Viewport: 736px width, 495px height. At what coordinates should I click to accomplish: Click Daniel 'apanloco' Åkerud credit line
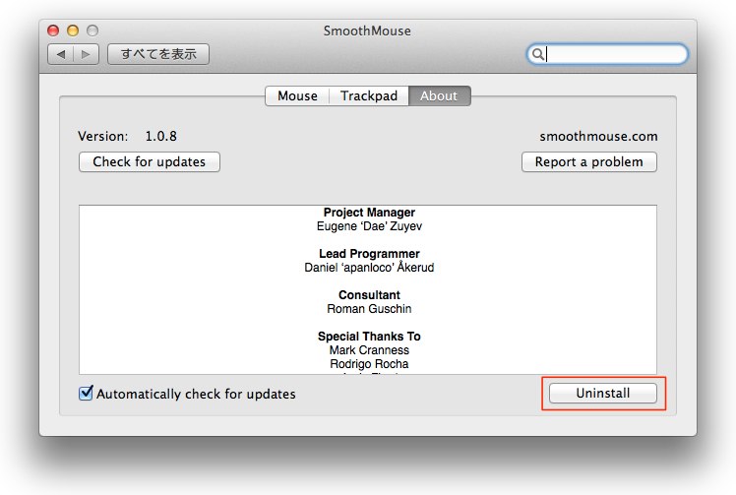pos(369,268)
